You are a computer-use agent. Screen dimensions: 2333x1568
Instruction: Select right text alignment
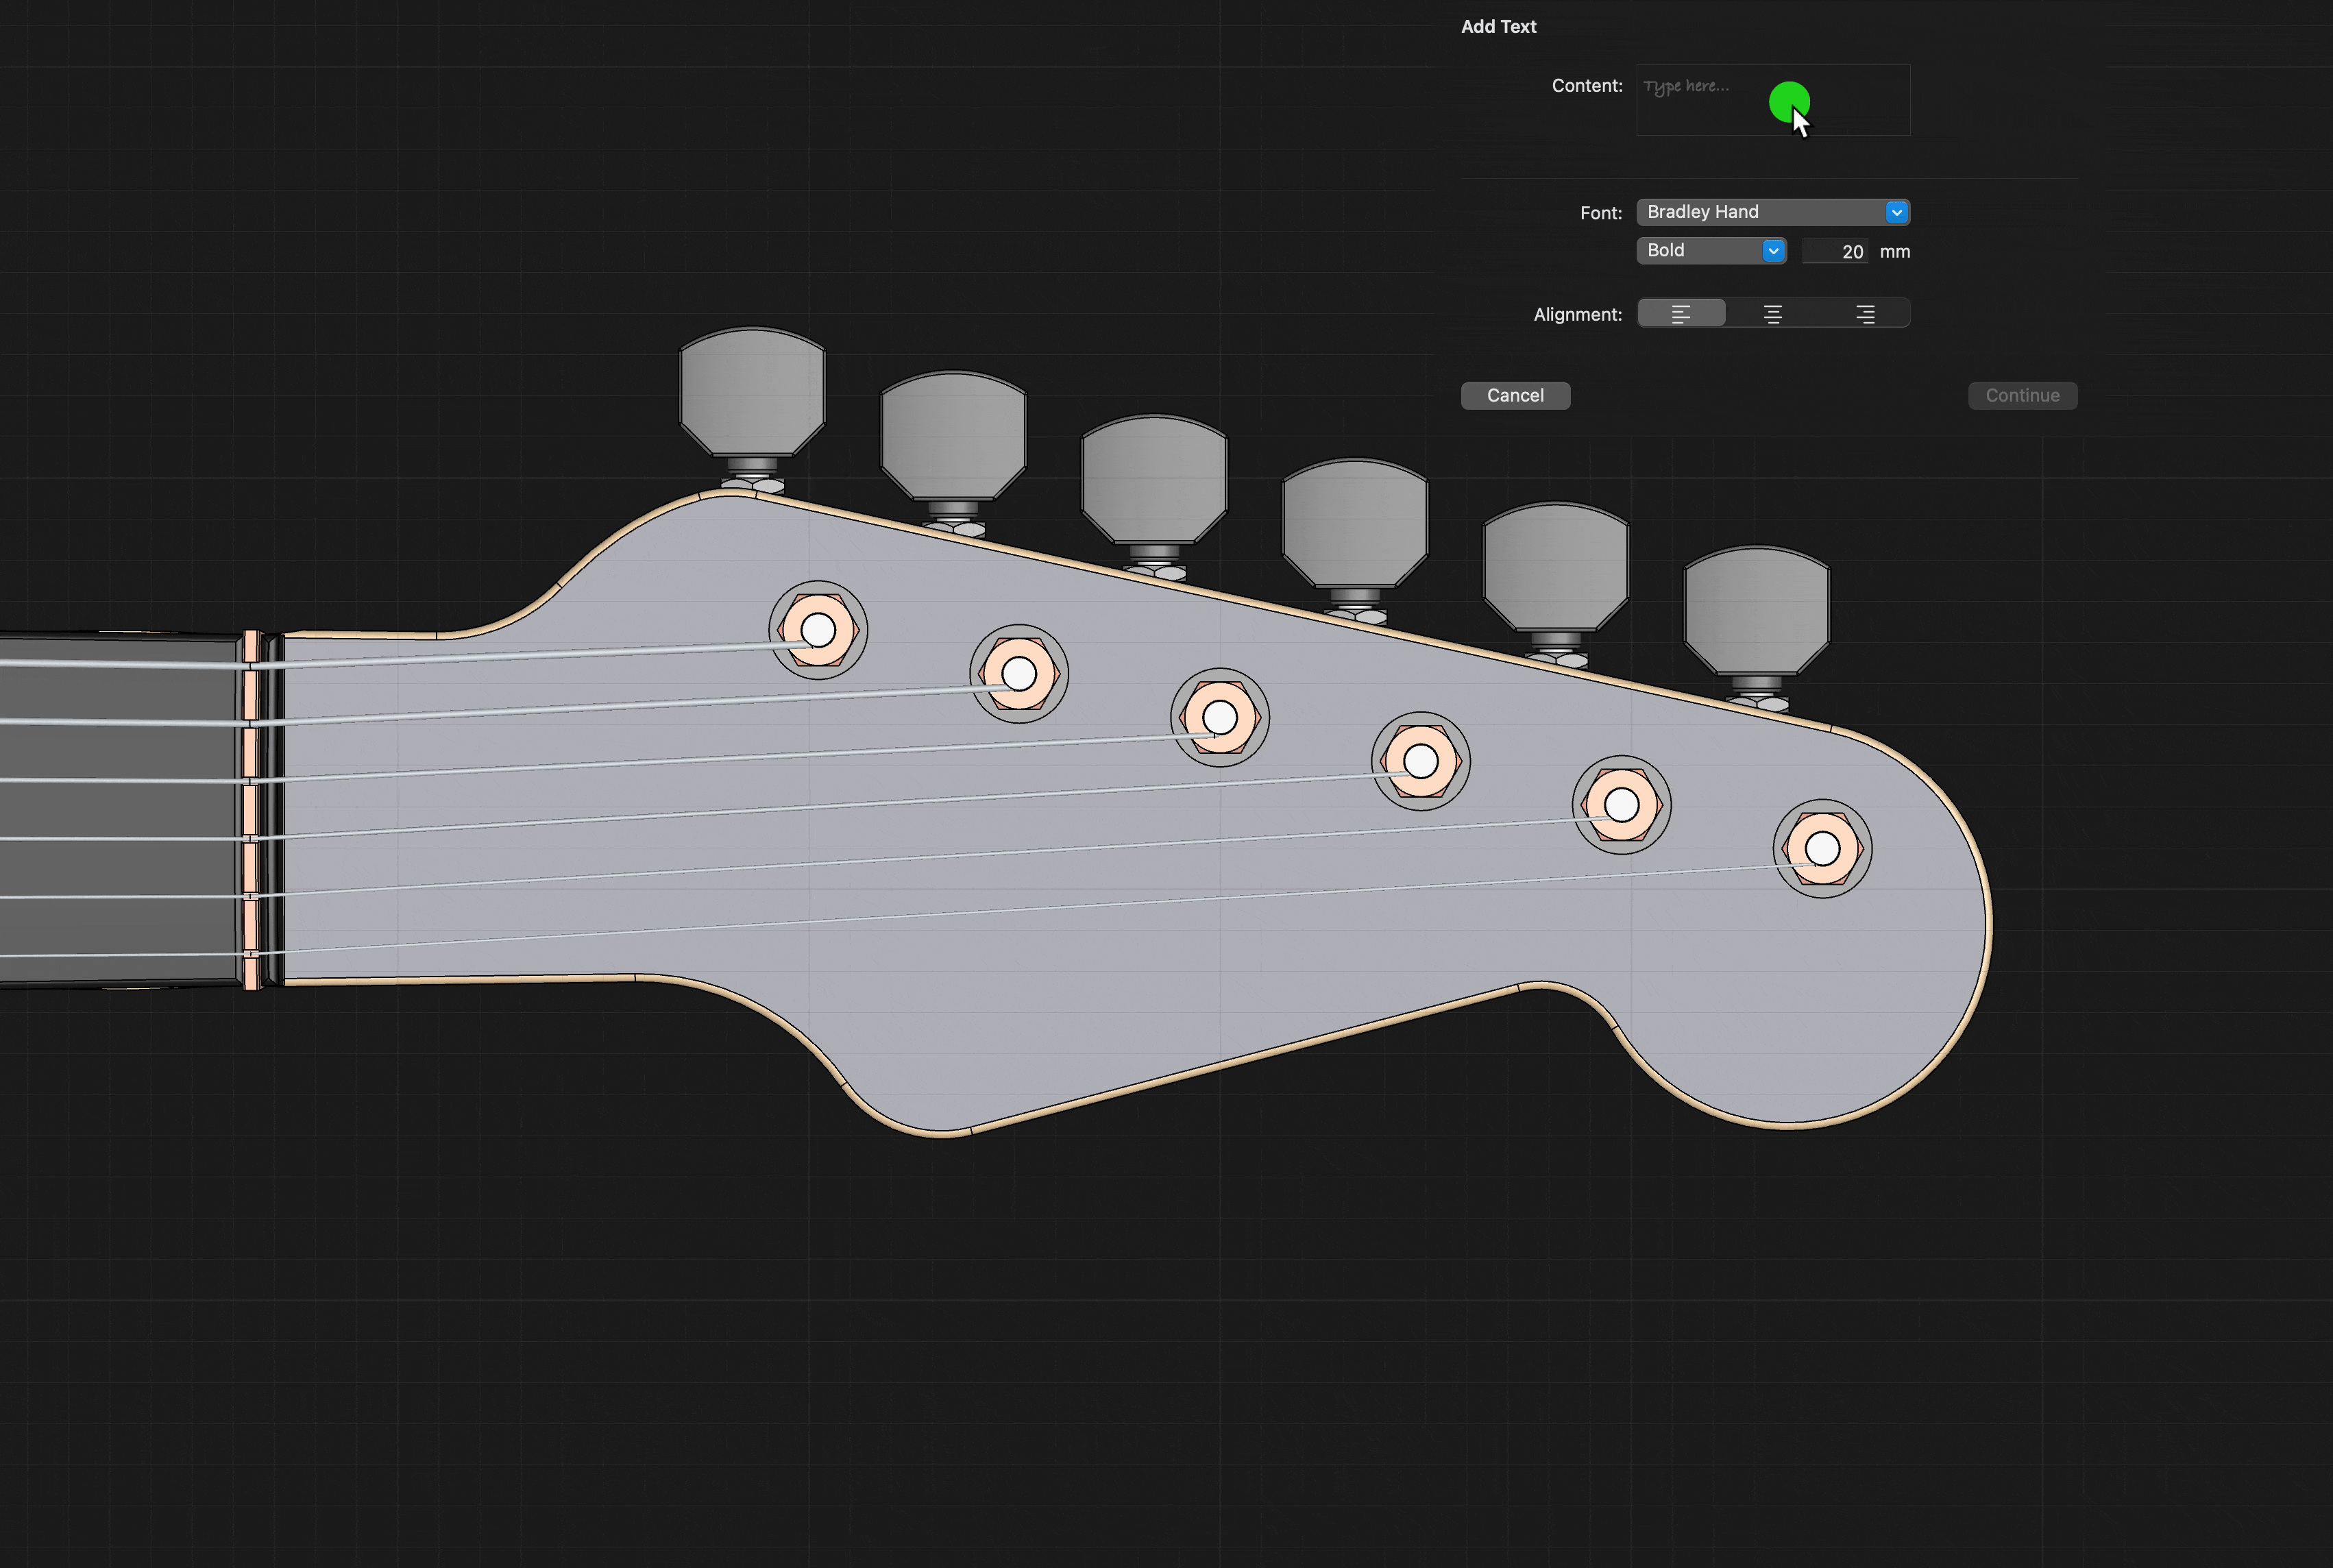click(x=1865, y=313)
